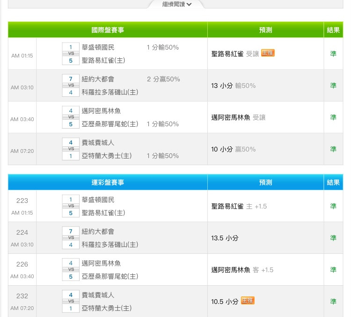The height and width of the screenshot is (317, 351).
Task: Click game number 224
Action: (x=22, y=232)
